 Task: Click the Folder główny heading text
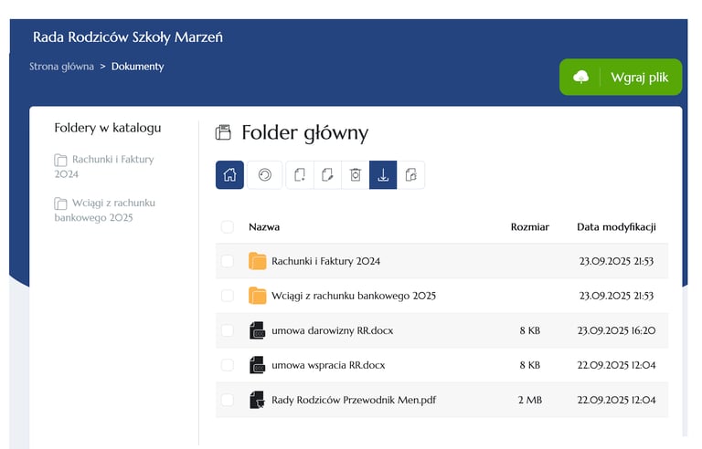tap(305, 133)
